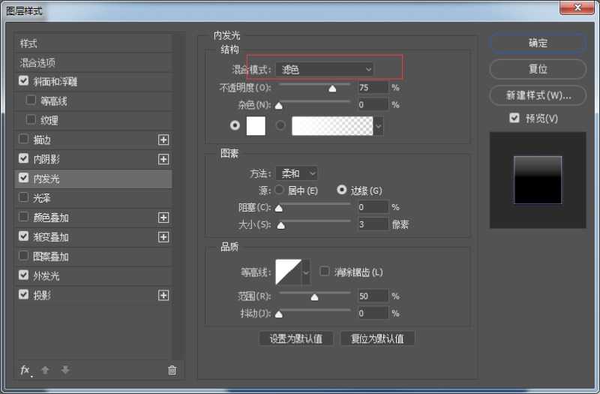Click the move effect up arrow
This screenshot has width=600, height=394.
tap(45, 370)
